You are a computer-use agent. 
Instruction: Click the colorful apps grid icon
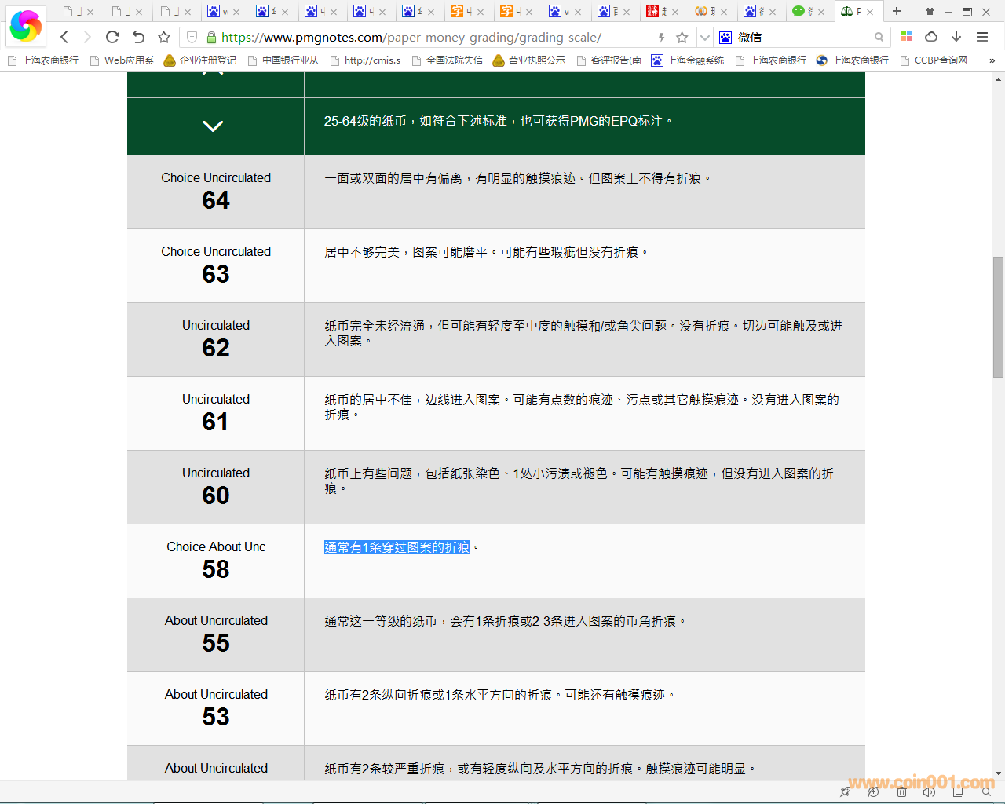pos(906,37)
